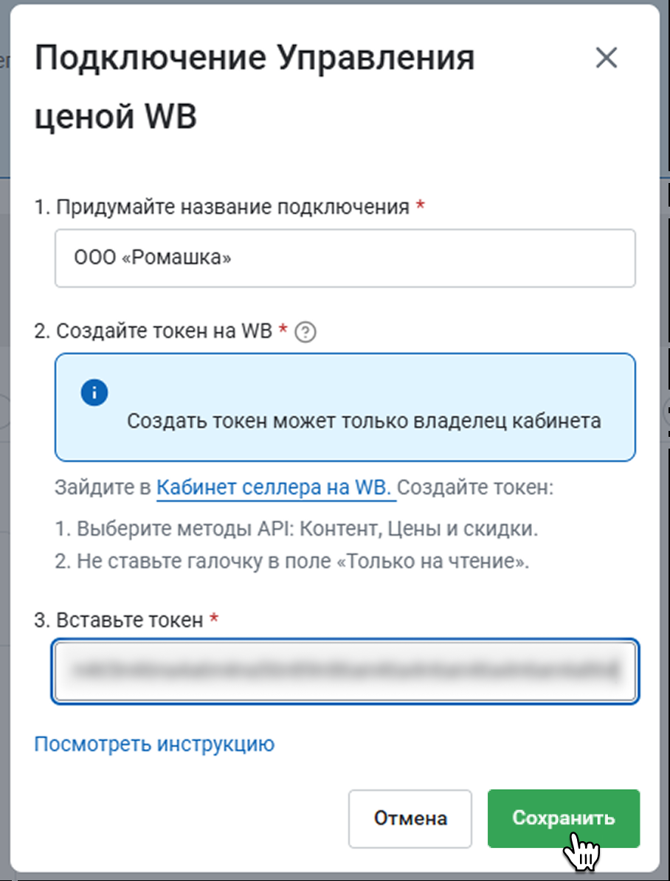Click the label "Создайте токен на WB"
The image size is (670, 881).
click(x=153, y=331)
